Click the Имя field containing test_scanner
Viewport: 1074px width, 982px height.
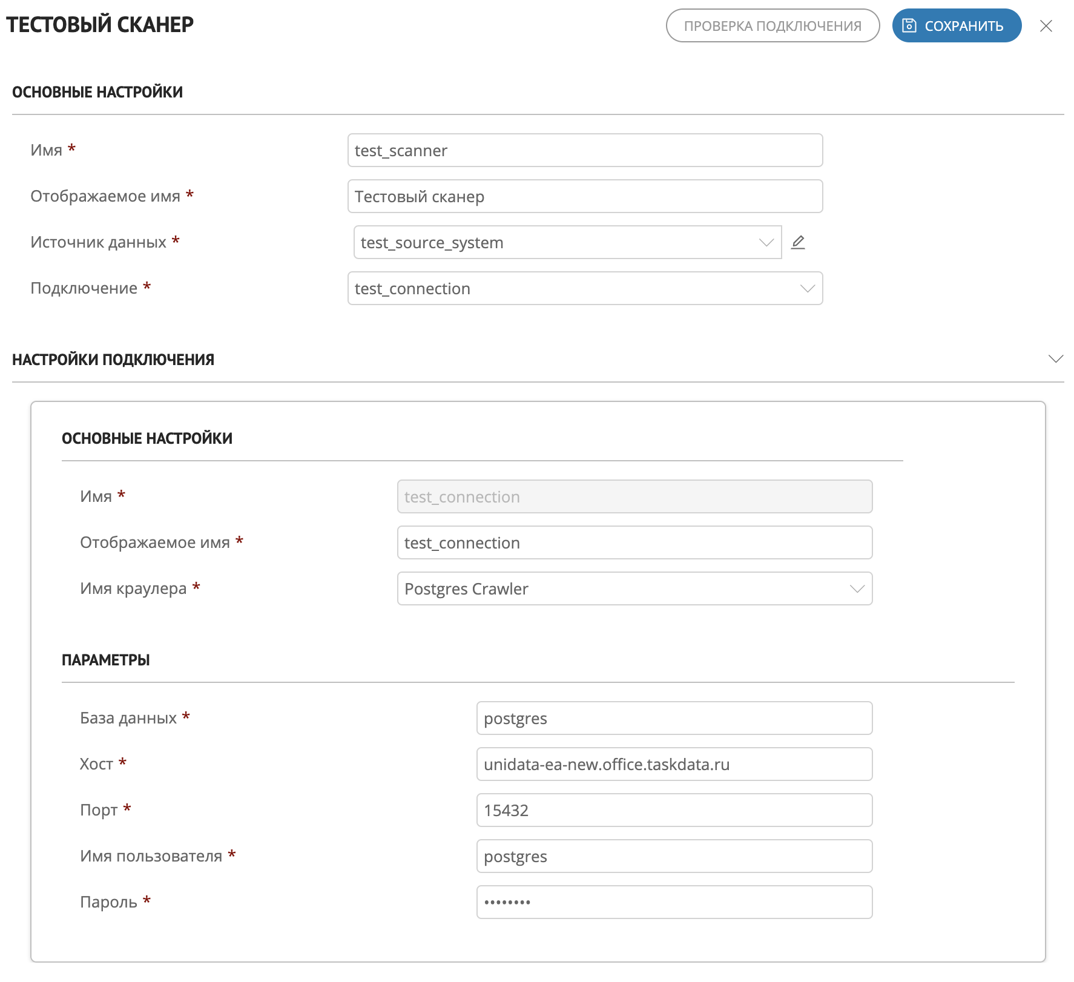click(584, 150)
